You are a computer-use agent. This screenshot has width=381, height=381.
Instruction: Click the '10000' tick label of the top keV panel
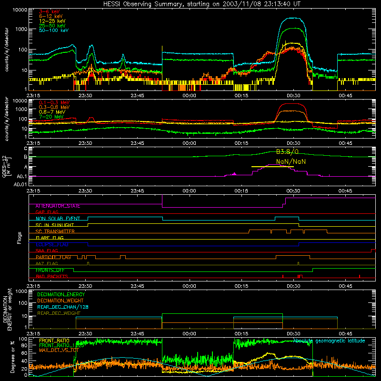click(x=20, y=10)
